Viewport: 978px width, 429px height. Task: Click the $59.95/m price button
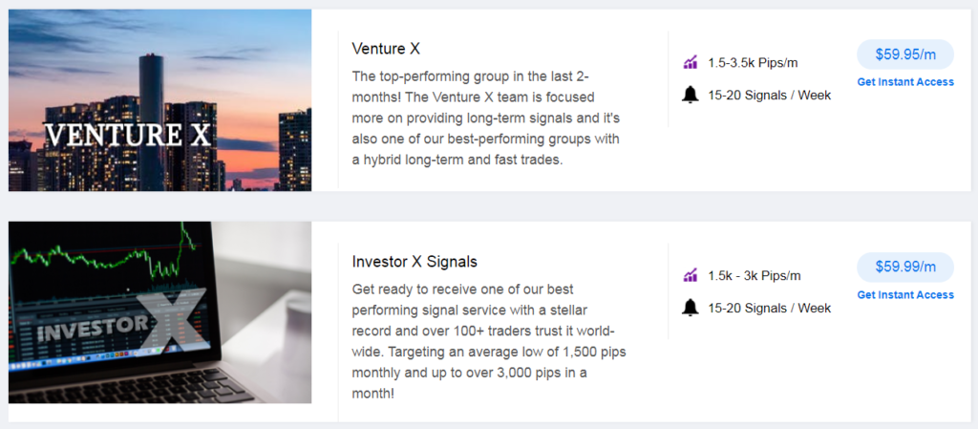(x=905, y=54)
